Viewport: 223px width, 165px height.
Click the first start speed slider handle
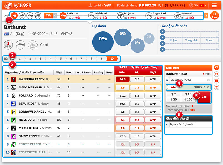[x=162, y=31]
